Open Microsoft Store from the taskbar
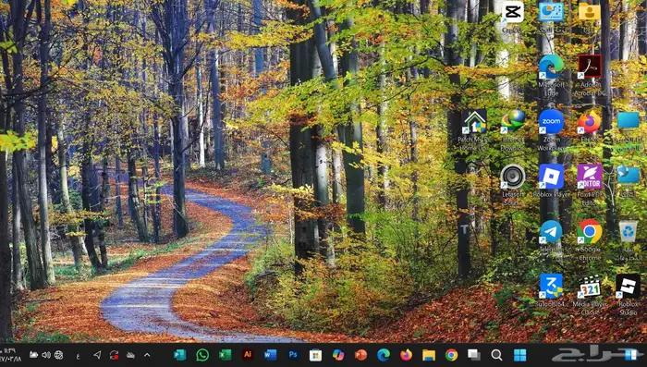Viewport: 647px width, 367px height. coord(315,355)
